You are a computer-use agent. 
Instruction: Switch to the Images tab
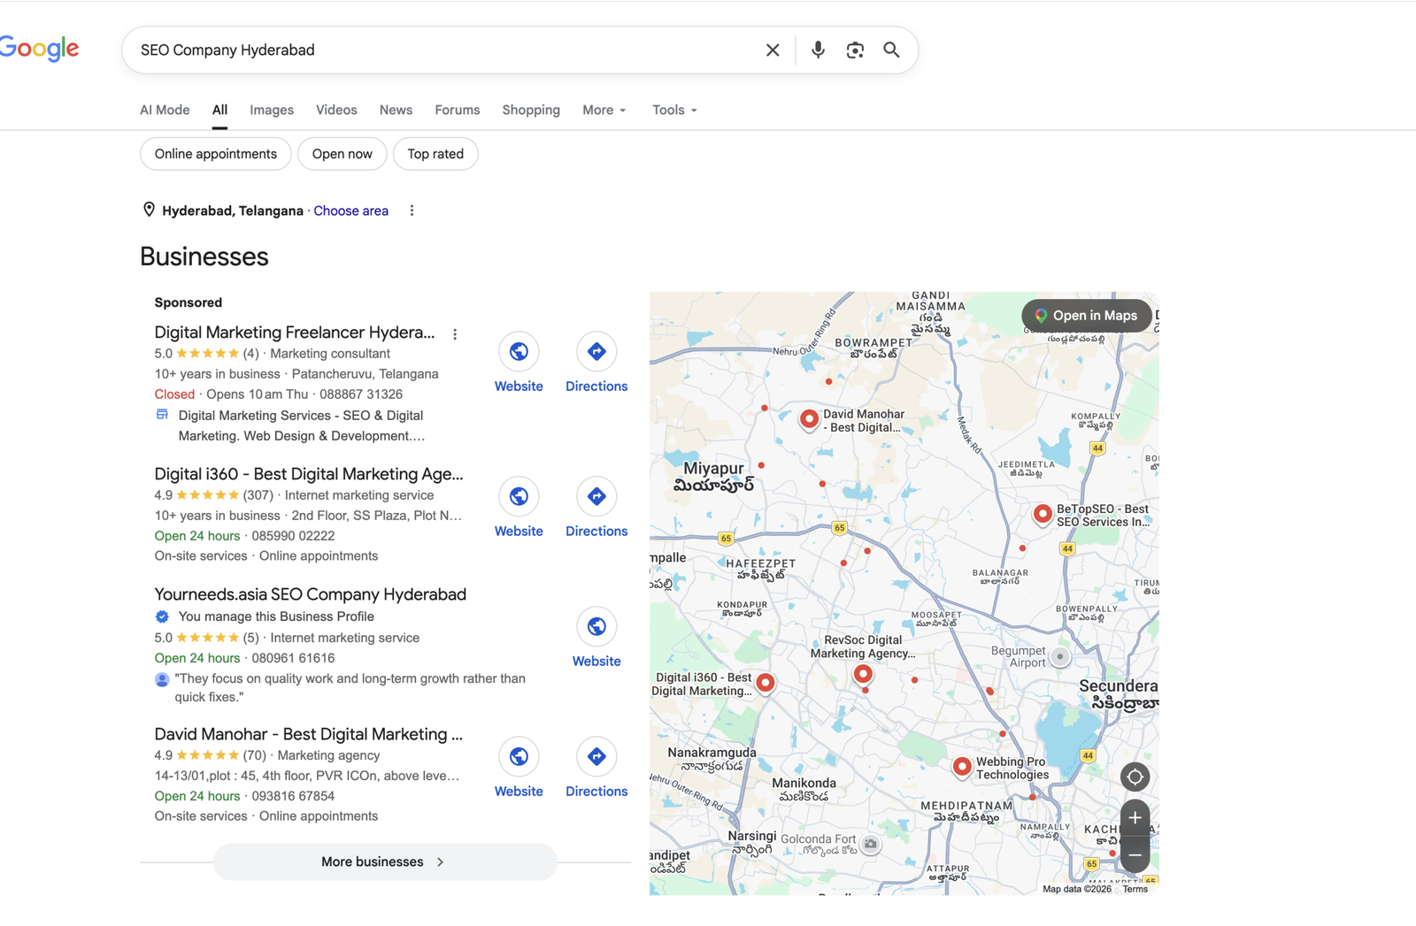point(271,110)
